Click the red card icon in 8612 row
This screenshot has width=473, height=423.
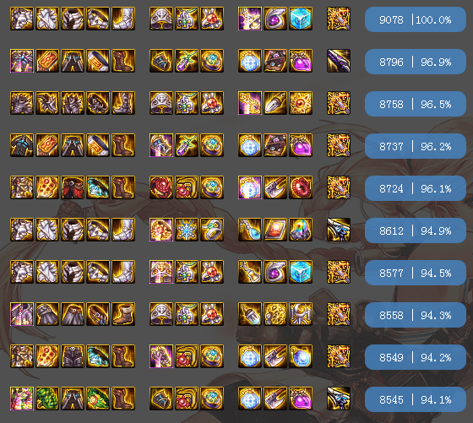[275, 230]
